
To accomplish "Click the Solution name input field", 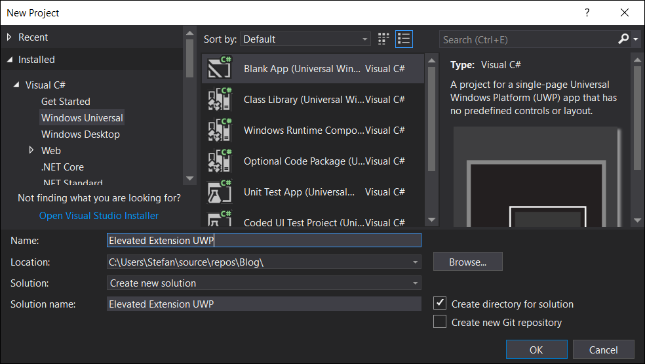I will click(x=264, y=304).
